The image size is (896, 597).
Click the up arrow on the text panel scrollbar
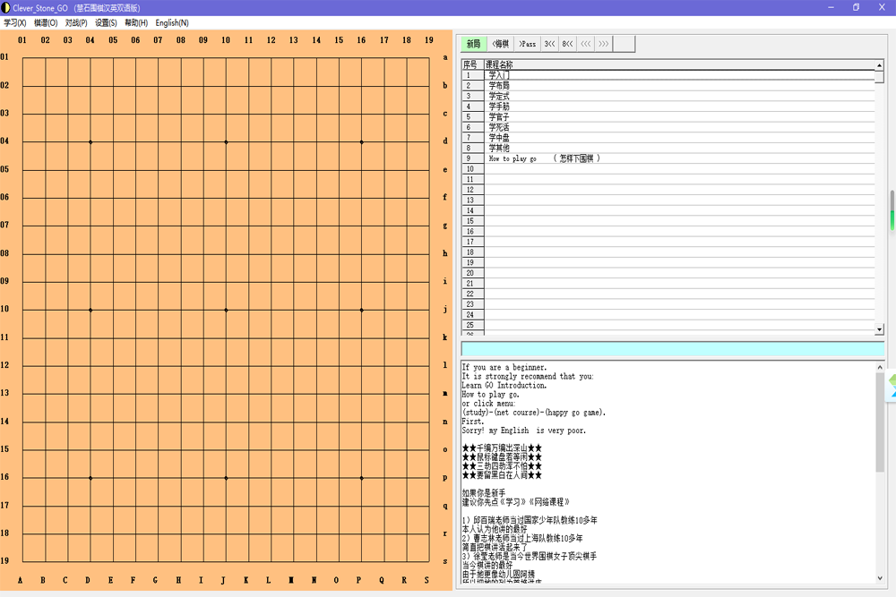point(880,365)
